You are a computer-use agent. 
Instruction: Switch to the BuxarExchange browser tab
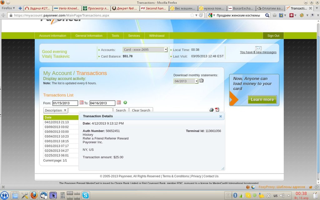pyautogui.click(x=241, y=8)
